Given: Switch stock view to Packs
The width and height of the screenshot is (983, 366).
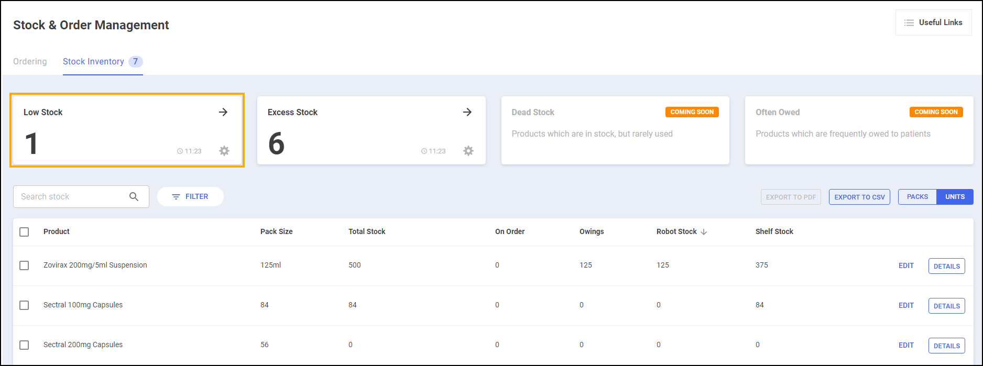Looking at the screenshot, I should pos(917,197).
